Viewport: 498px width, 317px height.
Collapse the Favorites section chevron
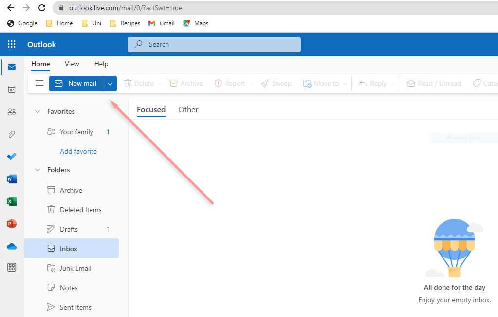click(37, 111)
